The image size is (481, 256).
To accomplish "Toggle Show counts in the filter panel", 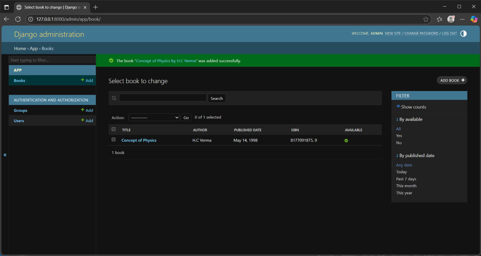I will point(411,107).
